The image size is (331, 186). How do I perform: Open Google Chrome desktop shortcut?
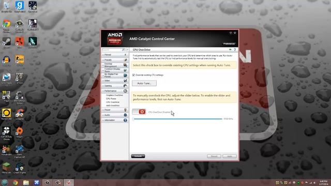tap(6, 26)
